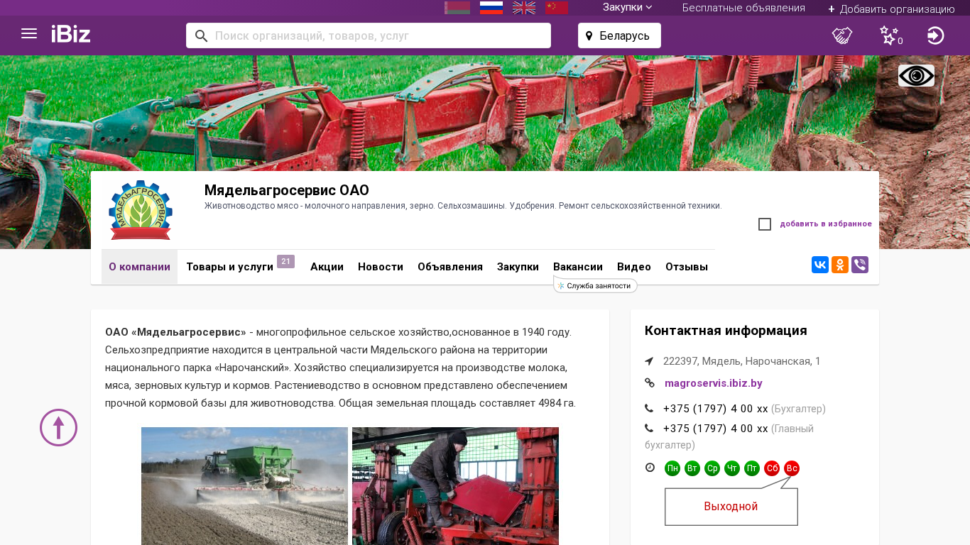Select the Вс weekday indicator
This screenshot has height=545, width=970.
point(792,468)
